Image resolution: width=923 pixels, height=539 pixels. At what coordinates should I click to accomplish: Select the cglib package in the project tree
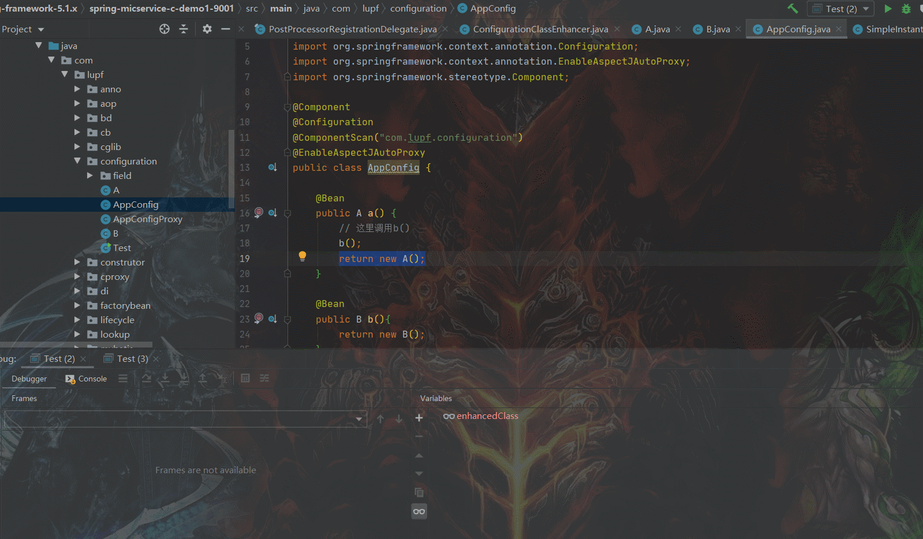[x=111, y=147]
